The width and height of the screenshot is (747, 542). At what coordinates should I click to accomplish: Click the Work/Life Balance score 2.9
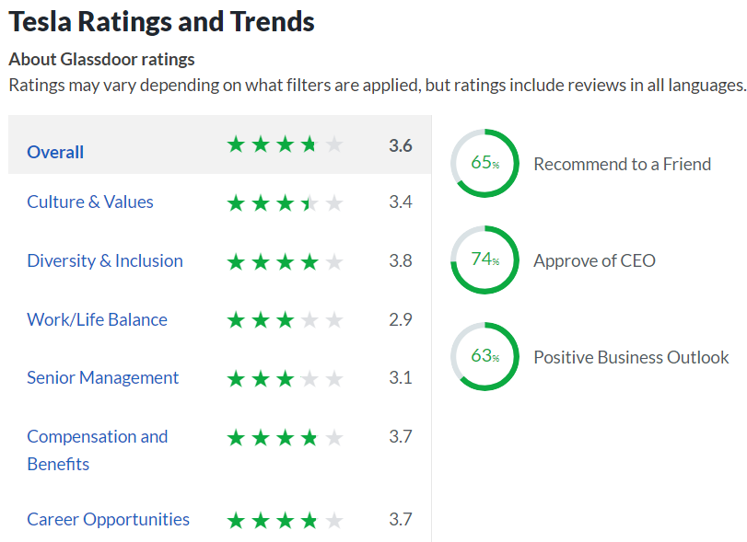(x=400, y=320)
